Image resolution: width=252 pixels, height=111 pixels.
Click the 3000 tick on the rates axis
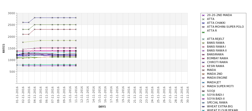(x=11, y=13)
